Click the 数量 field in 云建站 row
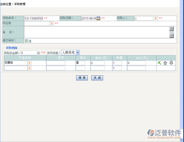The image size is (184, 142). pyautogui.click(x=117, y=63)
